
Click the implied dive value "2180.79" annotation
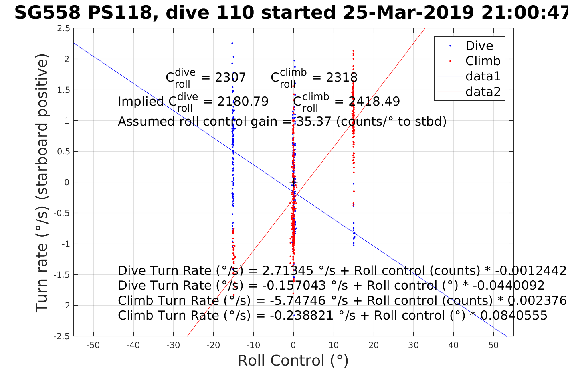243,101
